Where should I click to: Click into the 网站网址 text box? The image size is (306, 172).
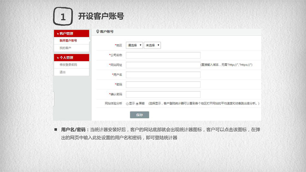point(163,65)
